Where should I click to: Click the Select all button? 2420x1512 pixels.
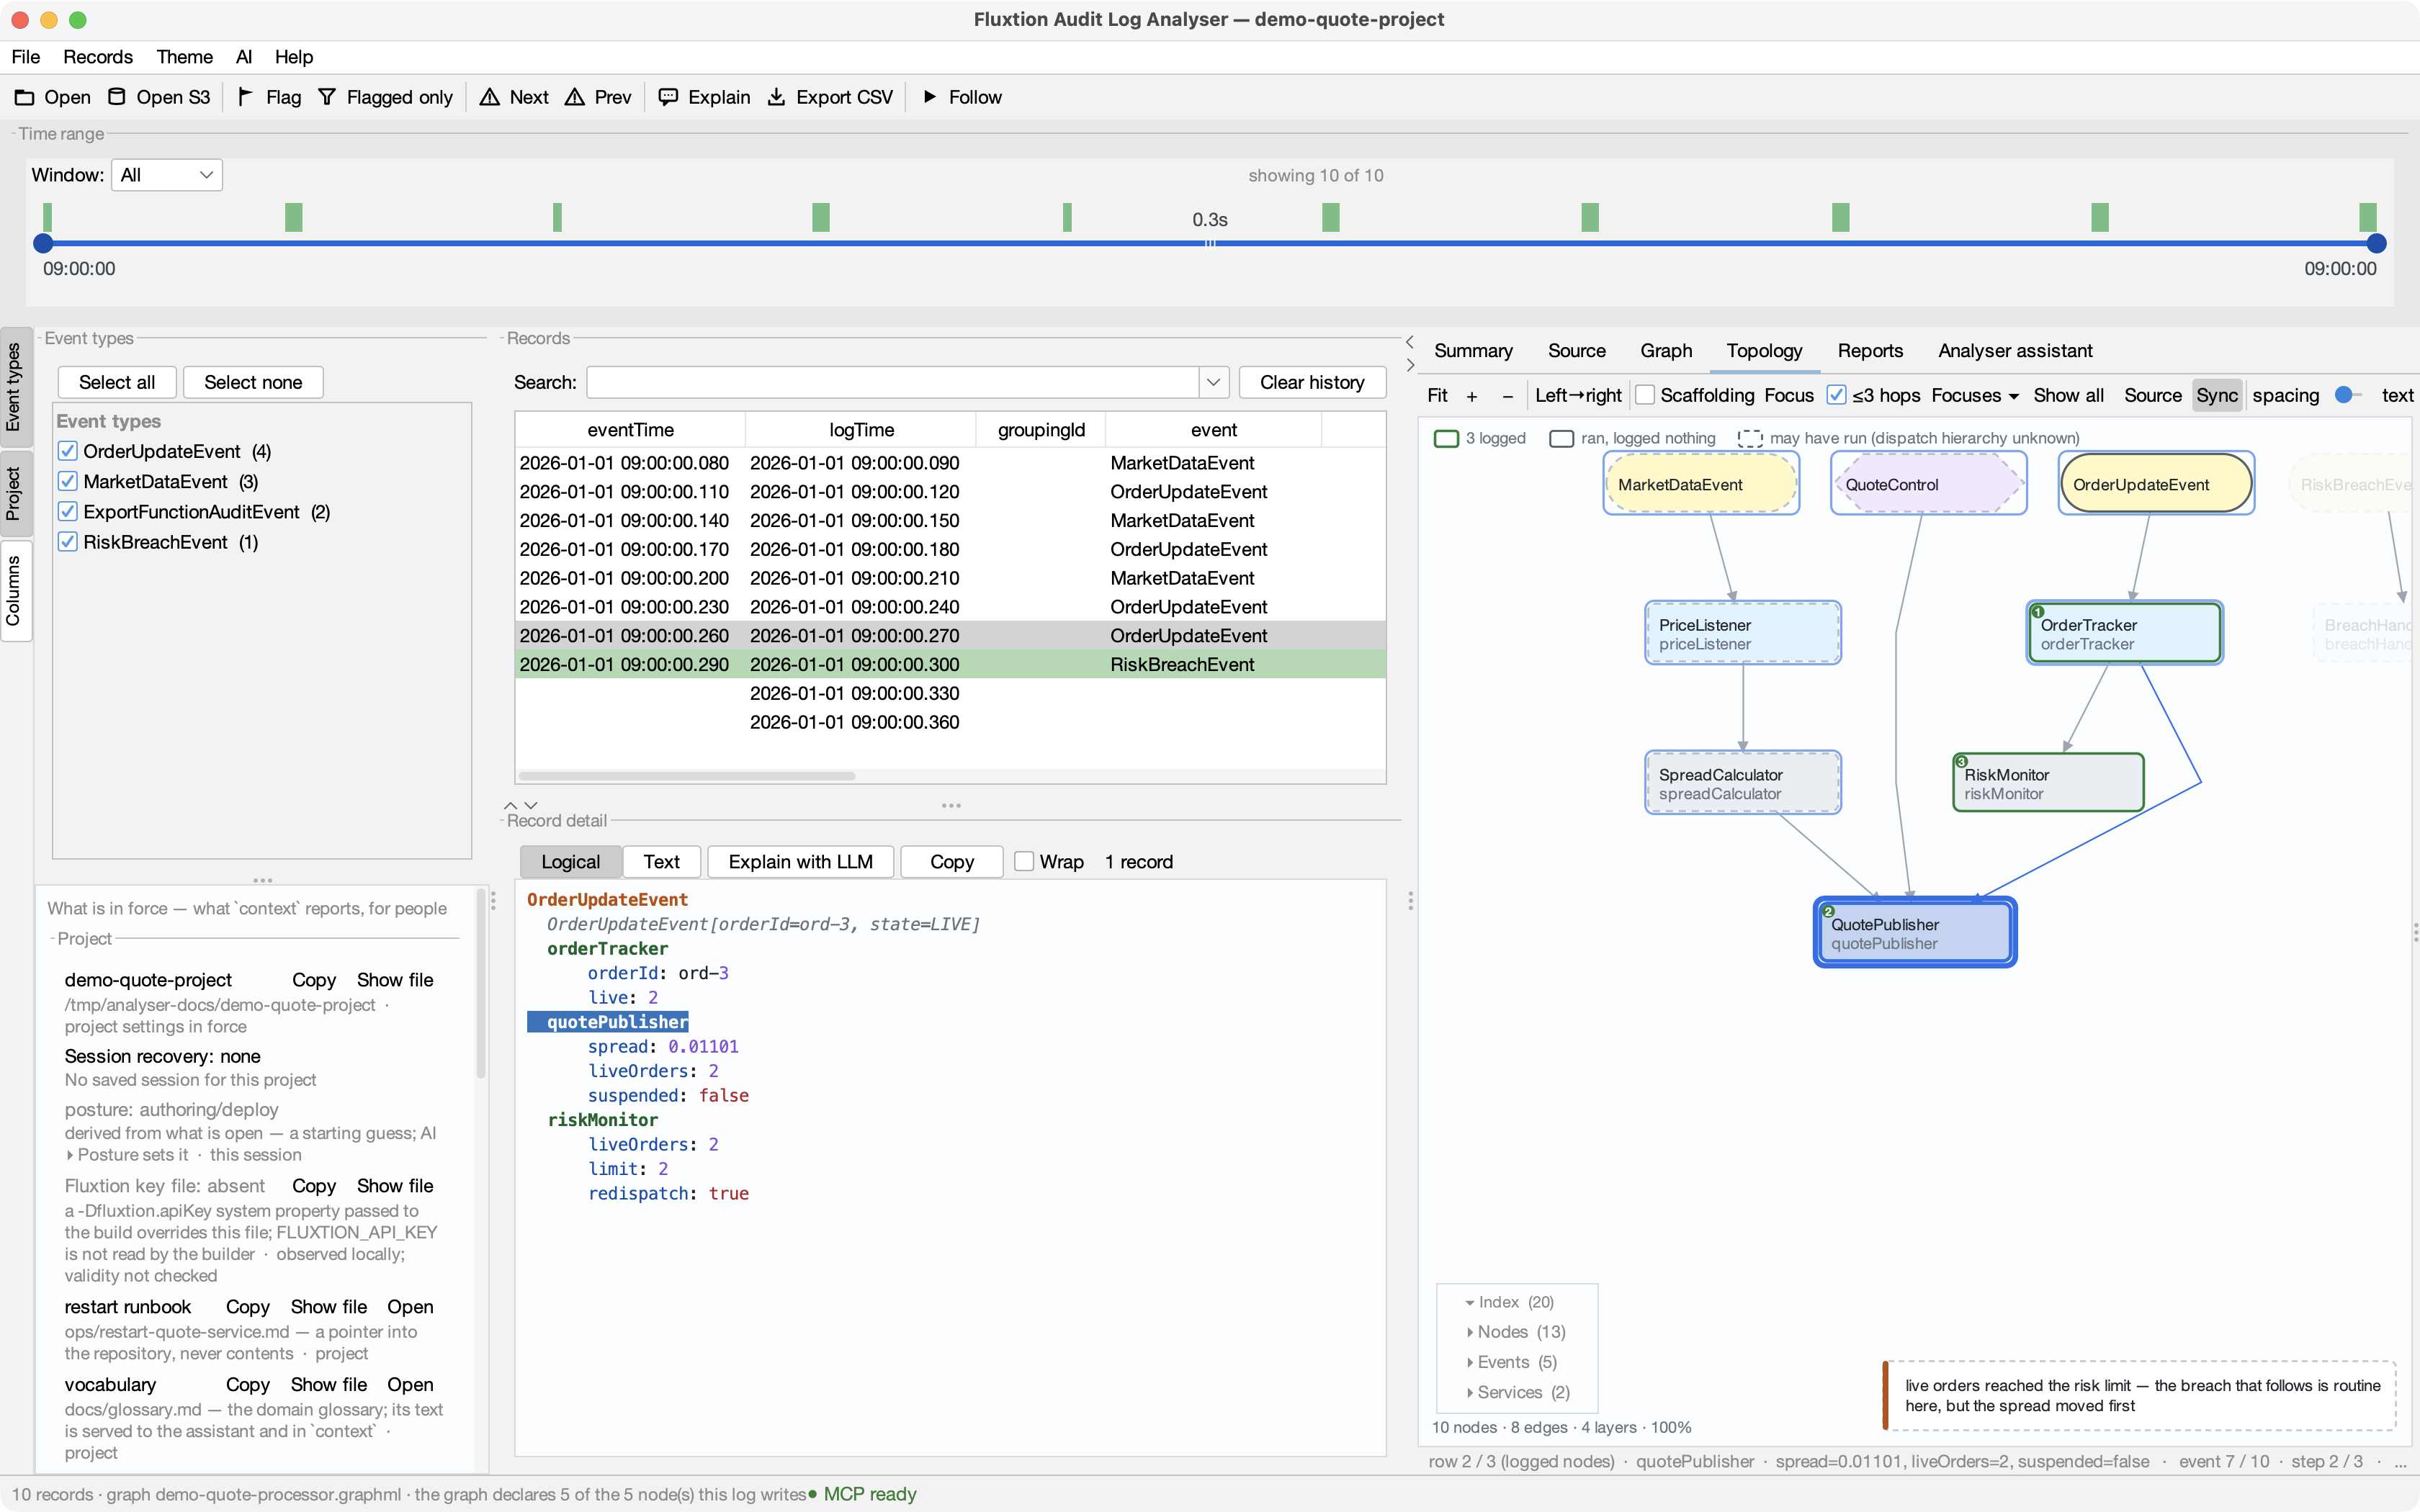117,382
